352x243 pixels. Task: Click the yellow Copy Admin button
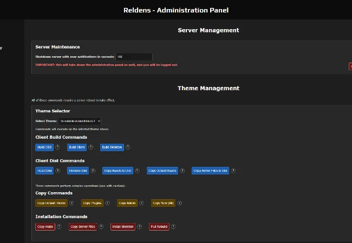pyautogui.click(x=127, y=203)
